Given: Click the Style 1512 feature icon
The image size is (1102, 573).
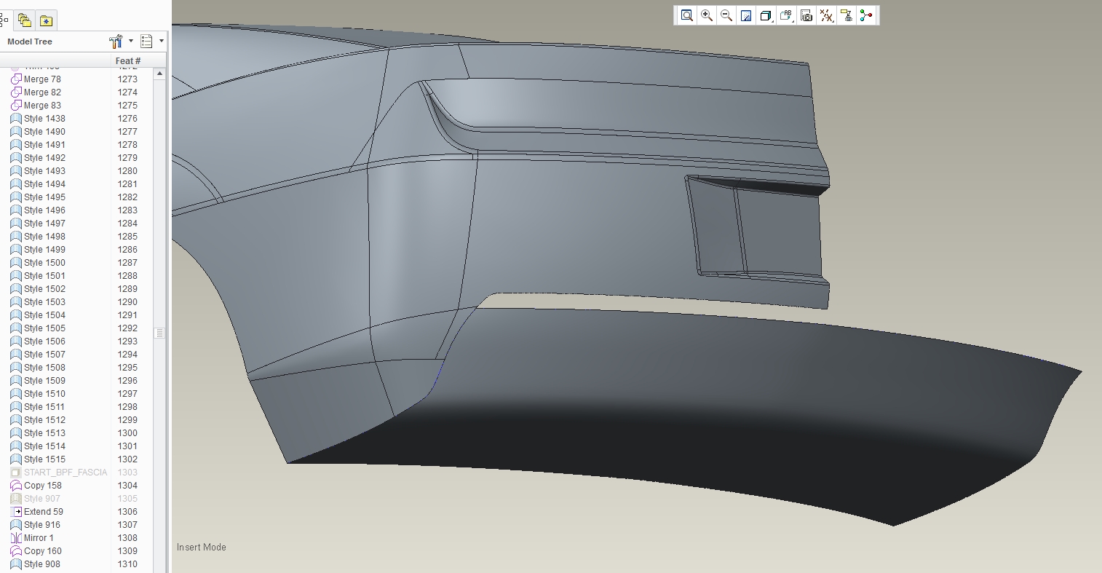Looking at the screenshot, I should point(16,420).
